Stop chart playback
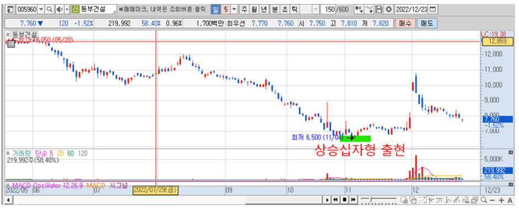Image resolution: width=519 pixels, height=209 pixels. [x=345, y=200]
